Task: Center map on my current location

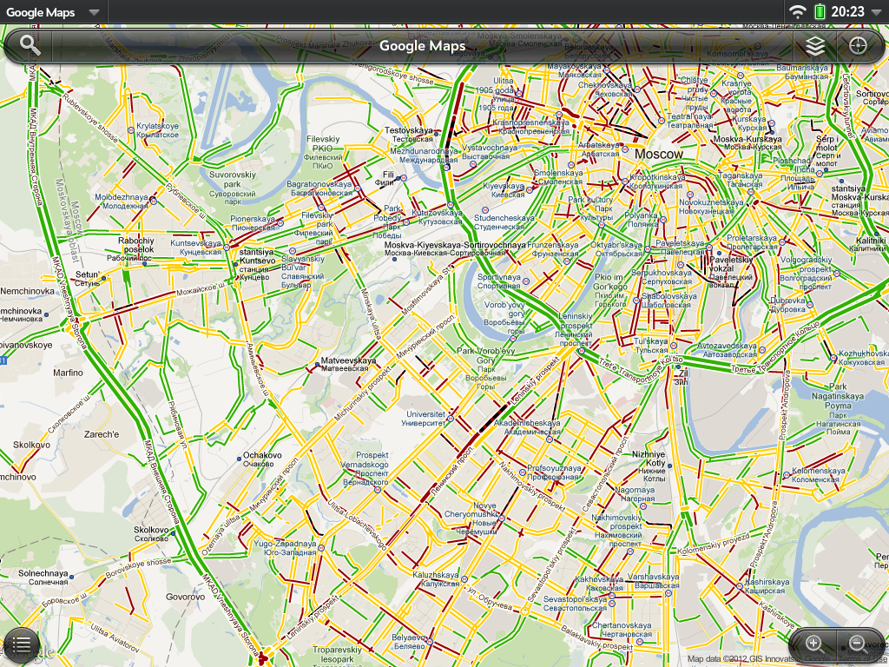Action: (859, 46)
